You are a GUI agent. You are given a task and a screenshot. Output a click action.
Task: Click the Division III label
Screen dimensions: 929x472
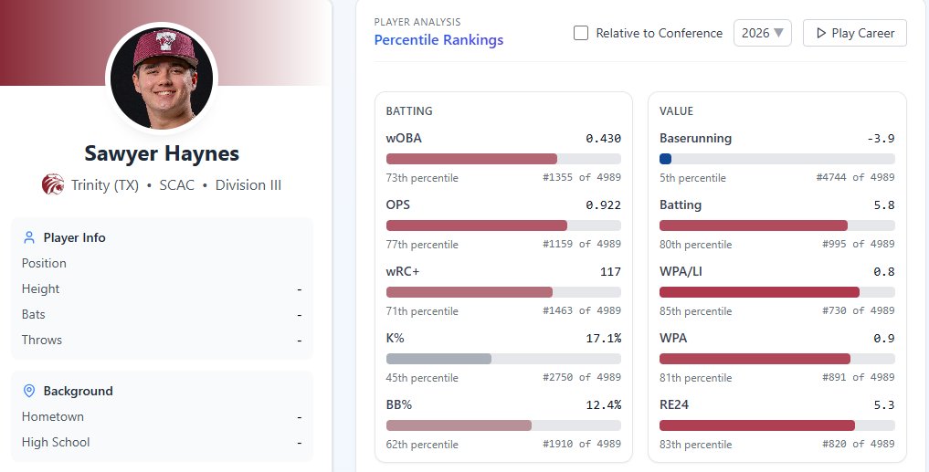coord(248,184)
